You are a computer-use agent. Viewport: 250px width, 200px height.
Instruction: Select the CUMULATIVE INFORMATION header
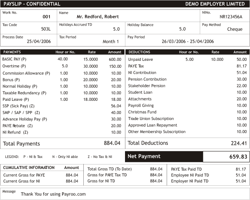click(x=29, y=167)
